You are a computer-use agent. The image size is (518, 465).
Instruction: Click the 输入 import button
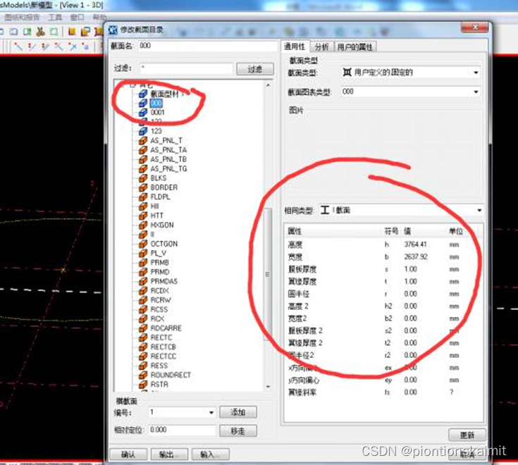point(211,454)
